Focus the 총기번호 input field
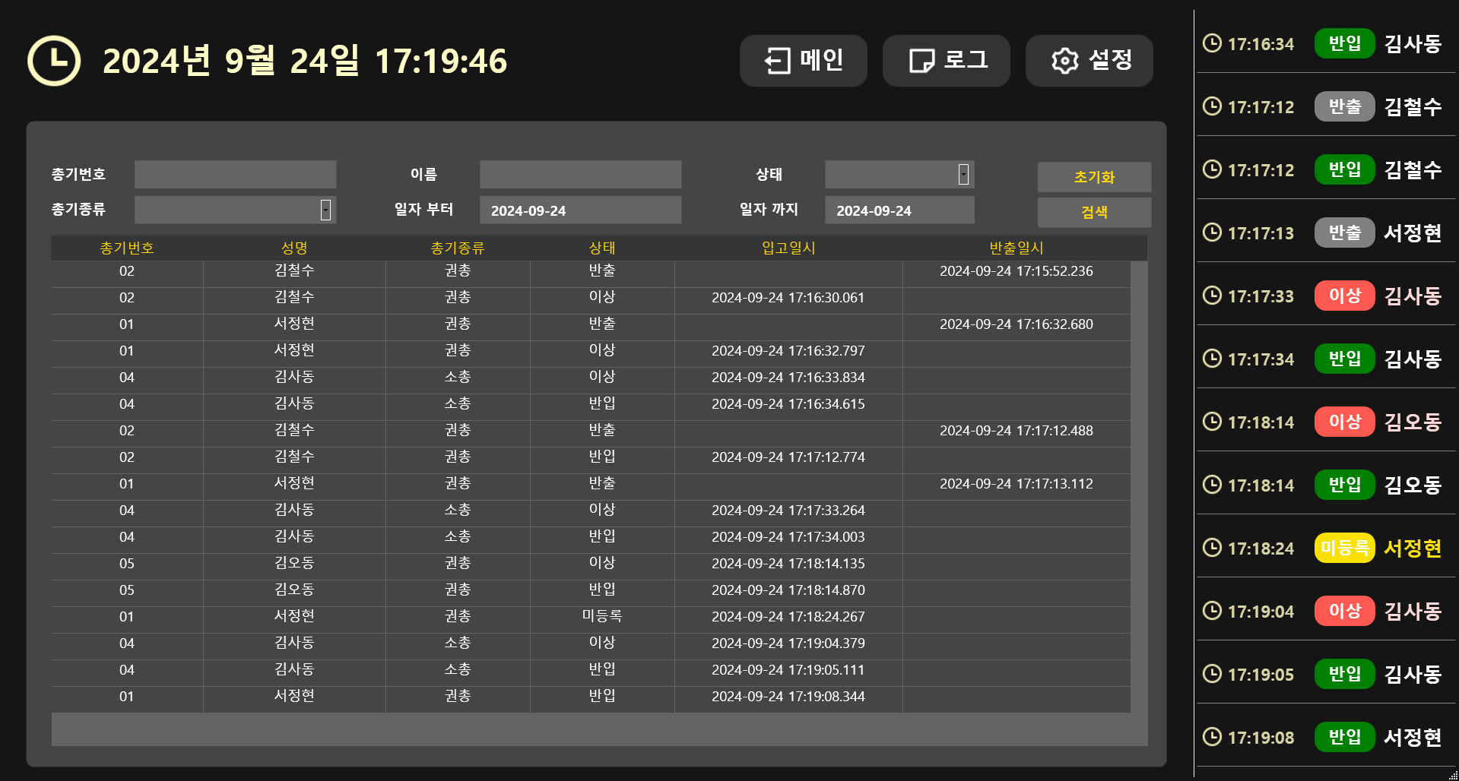 (235, 175)
